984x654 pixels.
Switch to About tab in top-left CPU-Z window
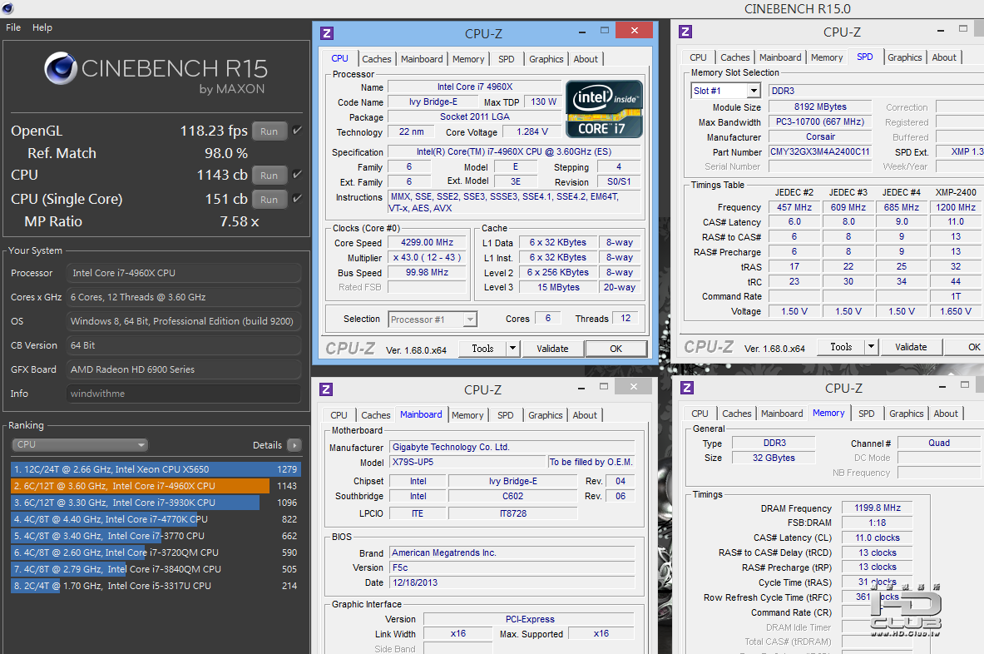pos(586,59)
